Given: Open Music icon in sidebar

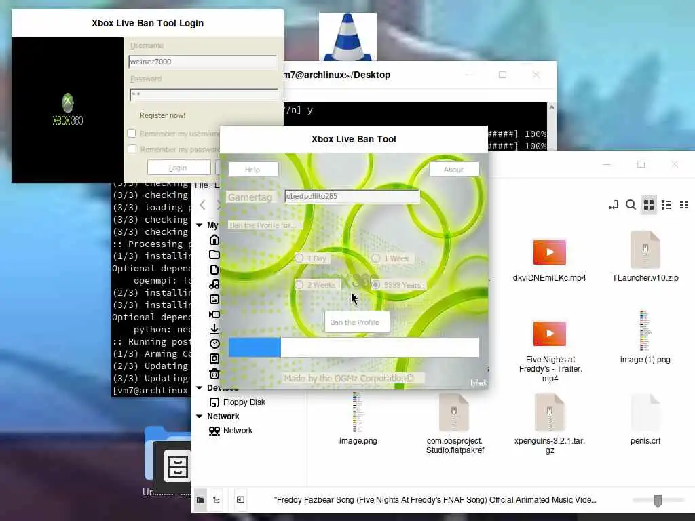Looking at the screenshot, I should (214, 284).
